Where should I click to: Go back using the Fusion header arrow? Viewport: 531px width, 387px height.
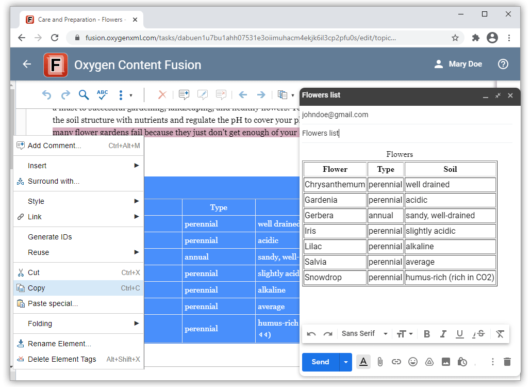[x=27, y=64]
